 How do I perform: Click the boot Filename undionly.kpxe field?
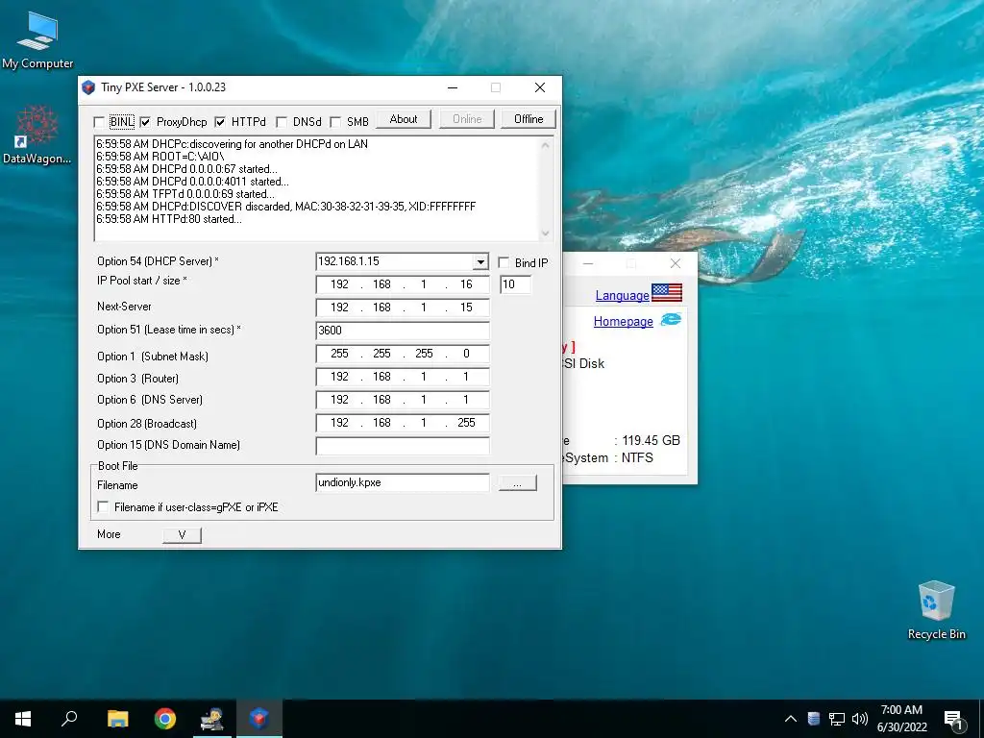(403, 482)
